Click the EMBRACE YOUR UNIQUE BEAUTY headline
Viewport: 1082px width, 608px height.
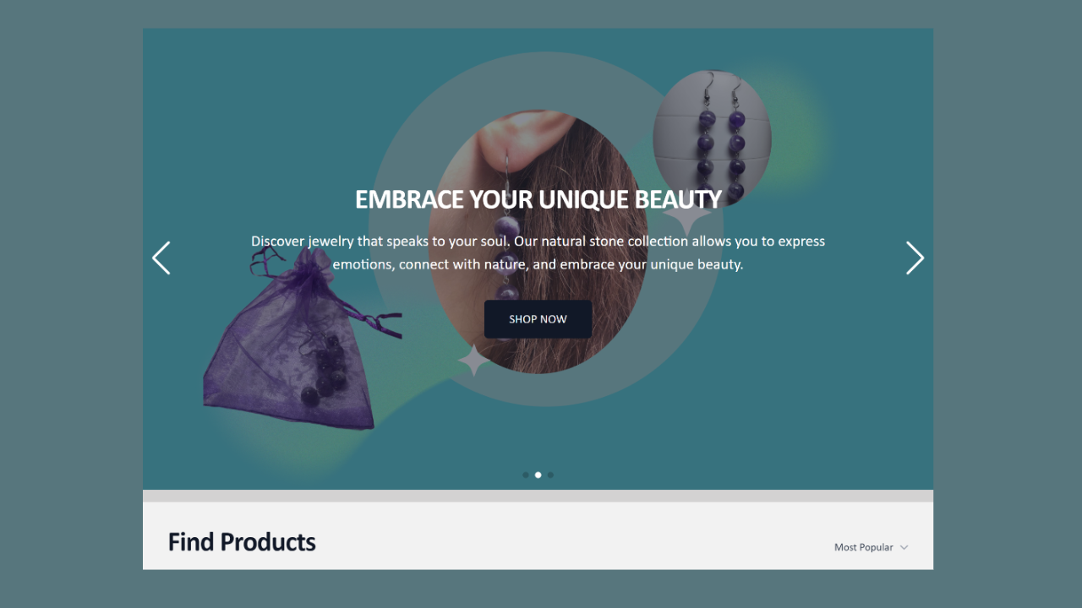click(538, 199)
